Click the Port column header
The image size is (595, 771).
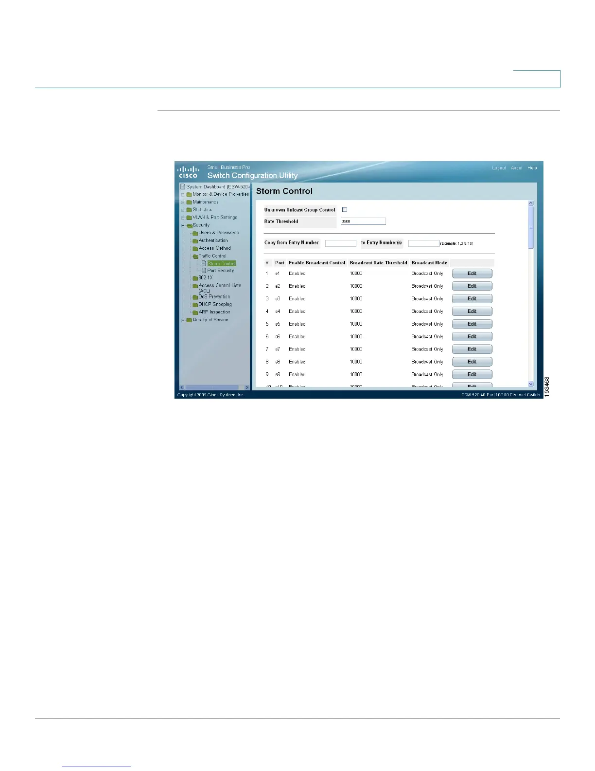[x=280, y=263]
